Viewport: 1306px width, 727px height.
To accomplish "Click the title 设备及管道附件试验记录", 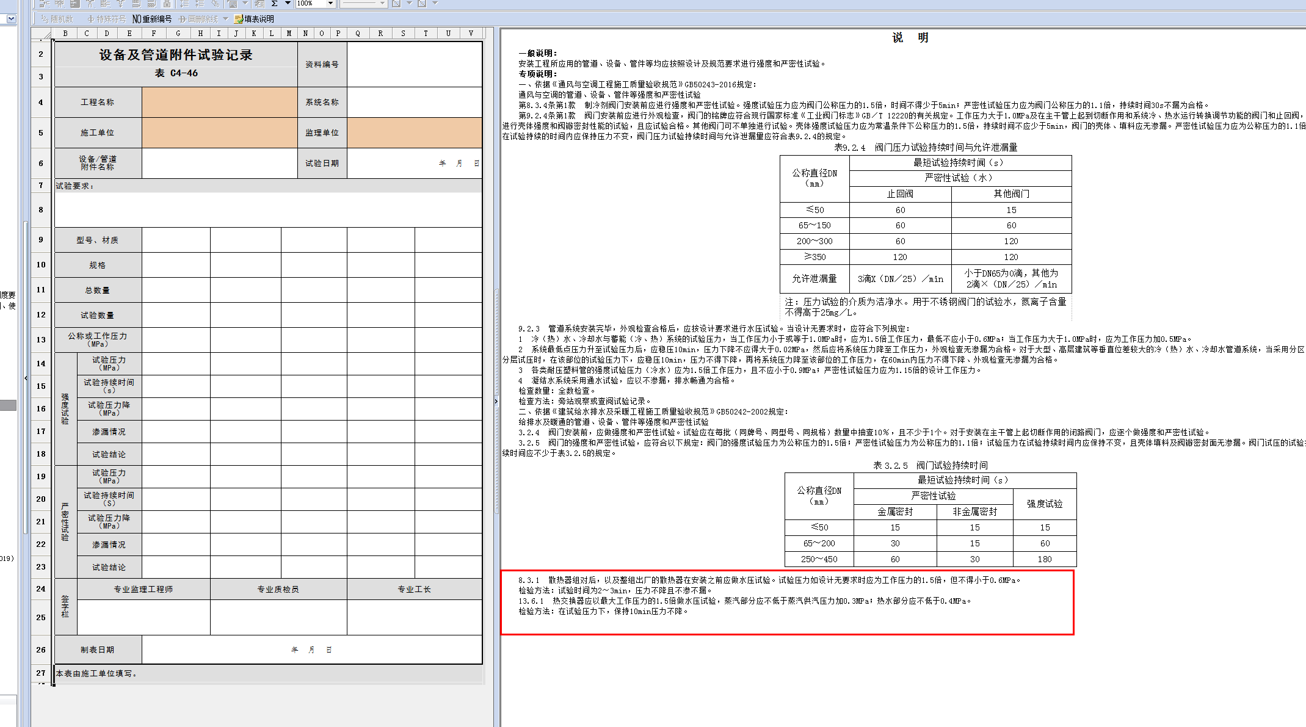I will (x=176, y=55).
